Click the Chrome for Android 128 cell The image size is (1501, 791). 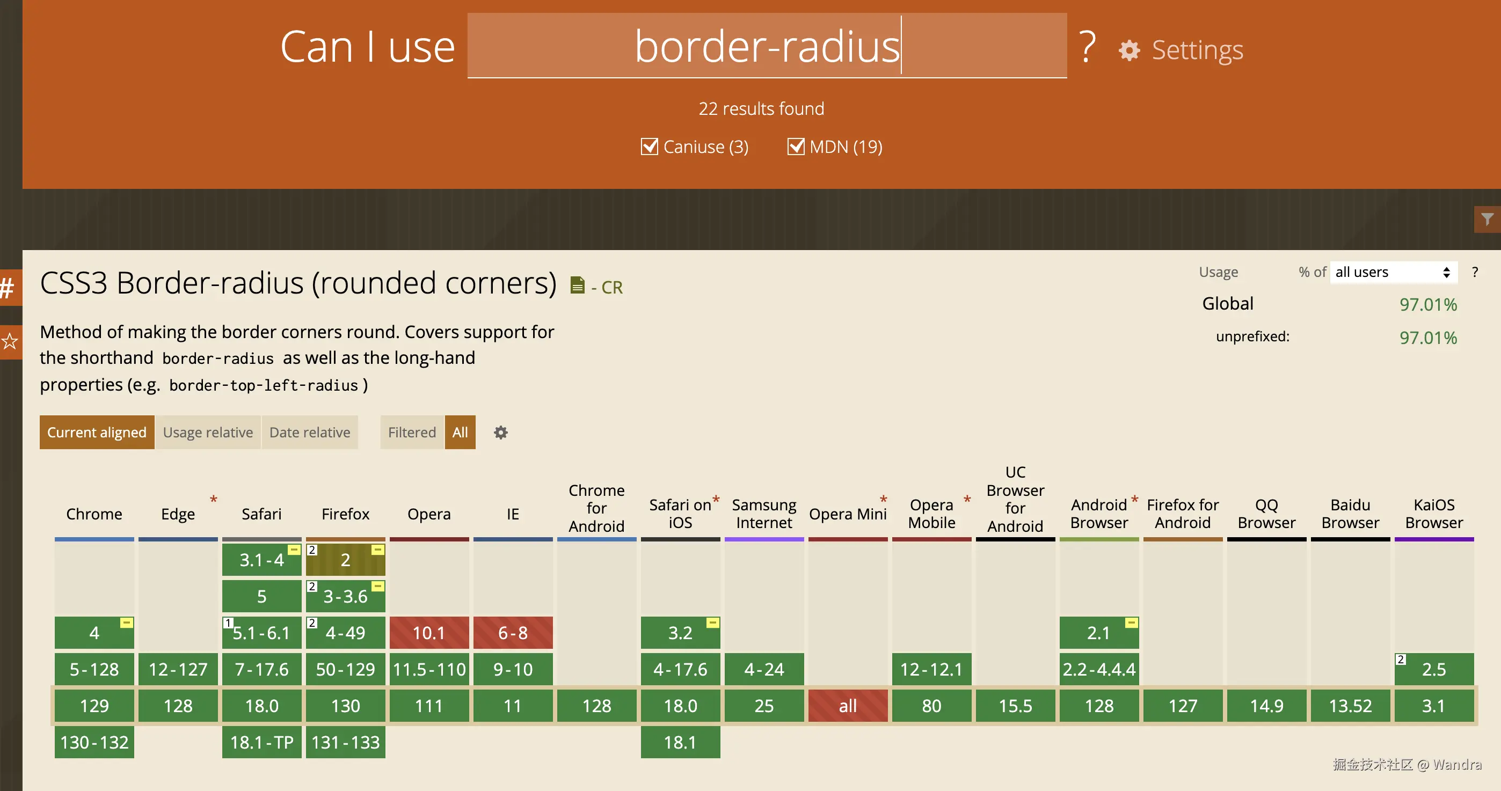coord(596,706)
